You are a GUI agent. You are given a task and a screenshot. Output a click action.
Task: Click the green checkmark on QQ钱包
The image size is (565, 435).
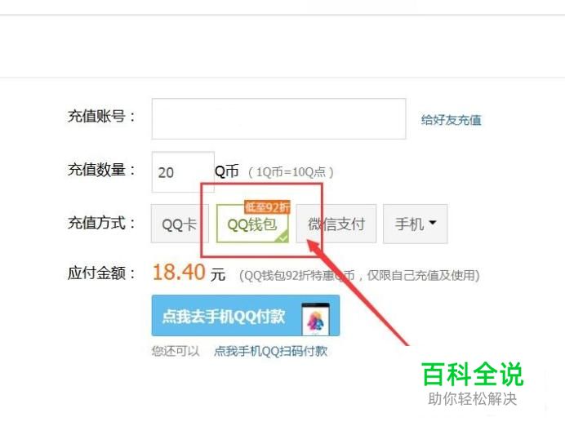pyautogui.click(x=282, y=237)
